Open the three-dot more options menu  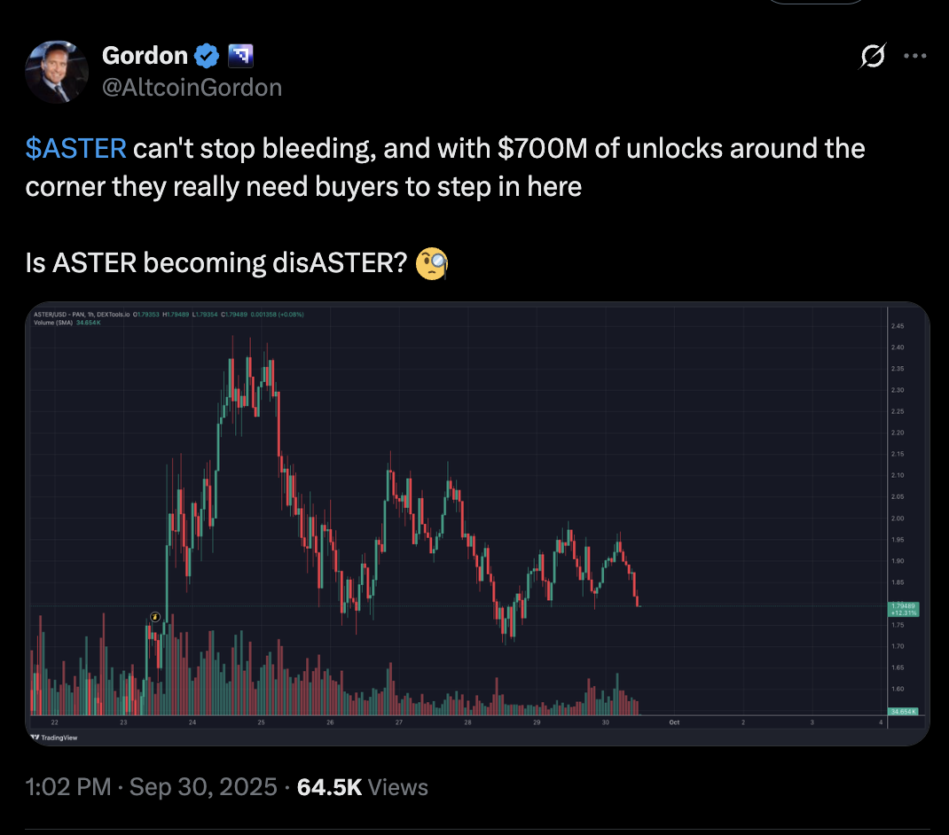(x=914, y=57)
